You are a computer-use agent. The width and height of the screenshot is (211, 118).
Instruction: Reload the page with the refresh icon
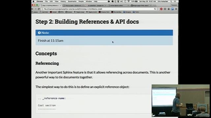[x=39, y=9]
